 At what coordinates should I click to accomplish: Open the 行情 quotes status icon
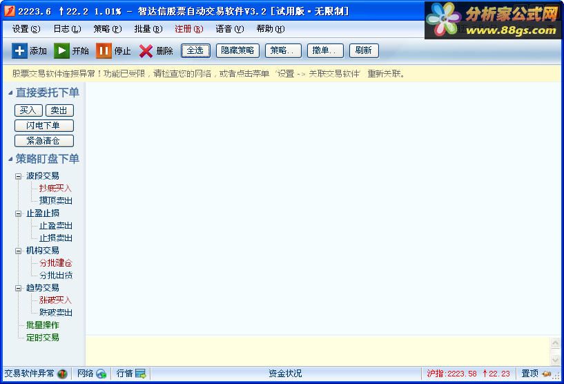141,374
